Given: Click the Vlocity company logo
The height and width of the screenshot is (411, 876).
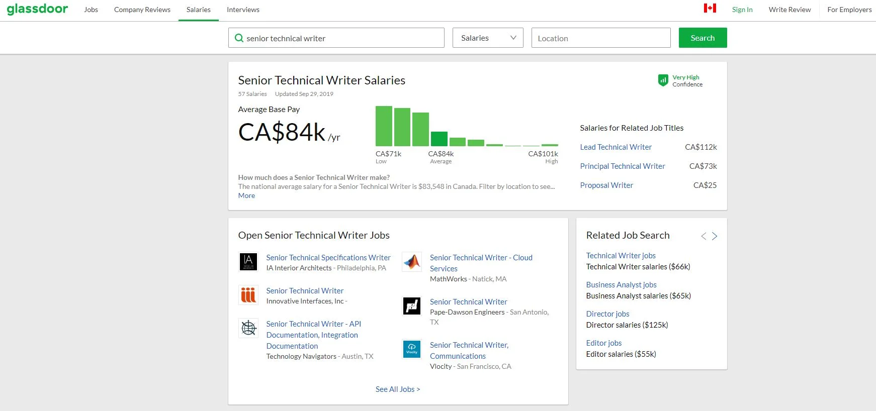Looking at the screenshot, I should tap(412, 349).
